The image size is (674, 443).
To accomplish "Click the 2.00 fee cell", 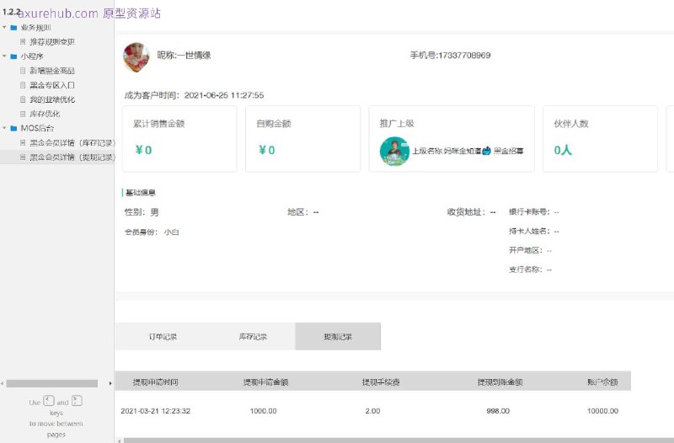I will 372,411.
